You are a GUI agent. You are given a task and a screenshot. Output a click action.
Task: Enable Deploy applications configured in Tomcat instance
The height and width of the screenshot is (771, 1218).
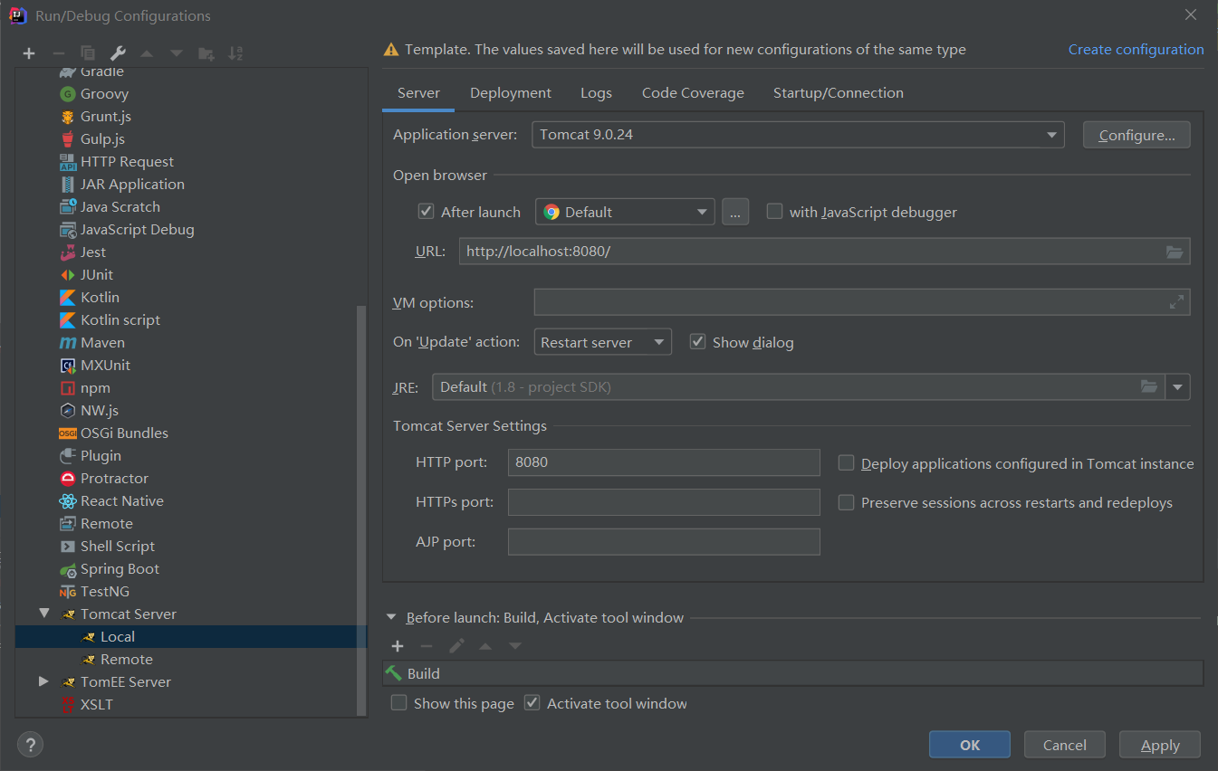pyautogui.click(x=846, y=463)
